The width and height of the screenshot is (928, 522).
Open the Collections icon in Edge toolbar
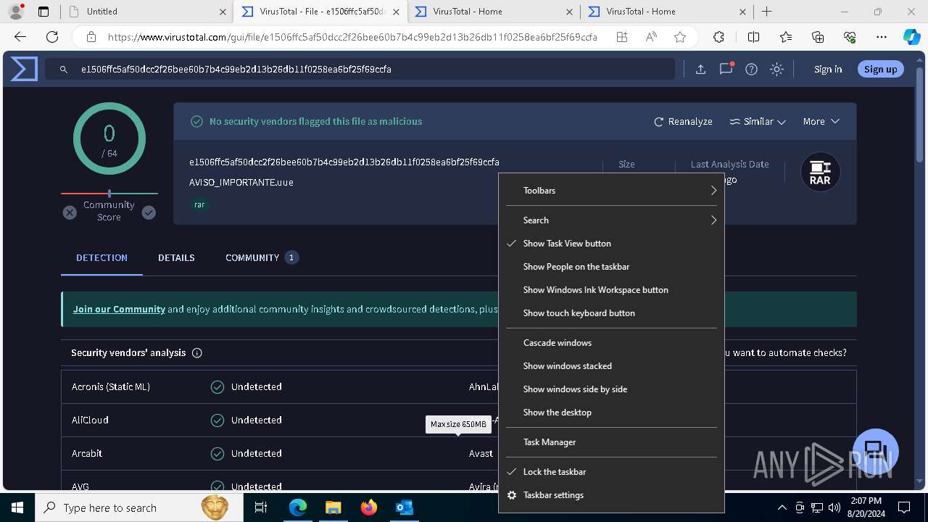pos(818,37)
